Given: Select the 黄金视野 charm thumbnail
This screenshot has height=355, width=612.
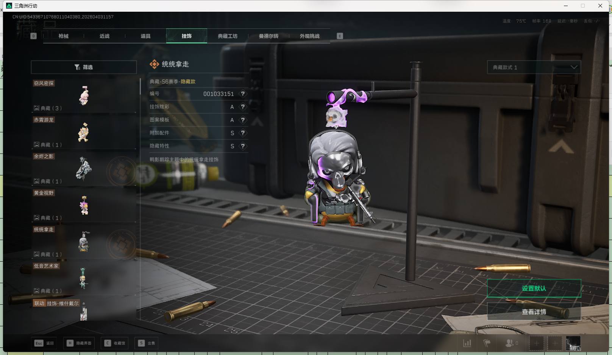Looking at the screenshot, I should pyautogui.click(x=84, y=205).
